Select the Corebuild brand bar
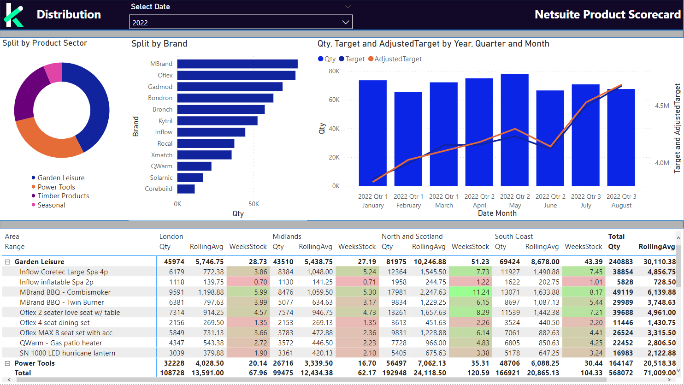 (186, 189)
